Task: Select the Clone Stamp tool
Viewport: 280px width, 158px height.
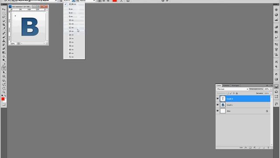Action: [x=4, y=41]
